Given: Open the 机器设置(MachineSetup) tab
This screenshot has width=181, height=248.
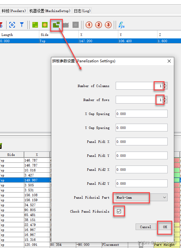Looking at the screenshot, I should (x=50, y=11).
